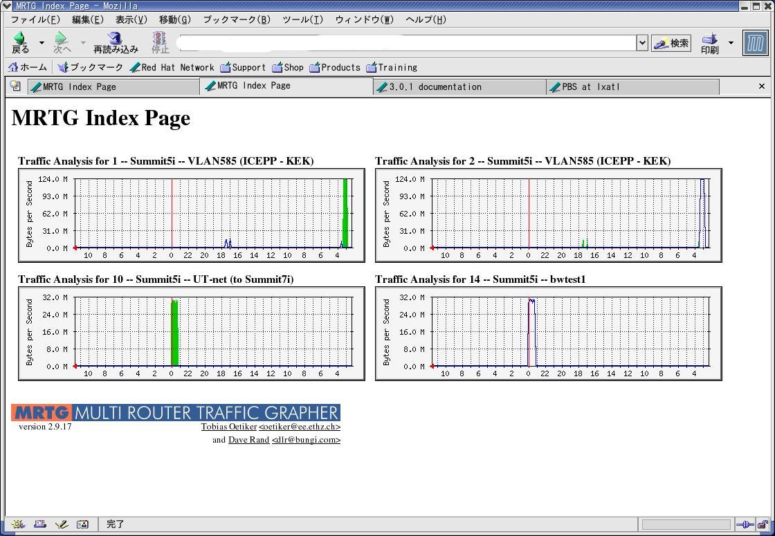Select the active MRTG Index Page tab
The image size is (775, 536).
click(x=286, y=86)
